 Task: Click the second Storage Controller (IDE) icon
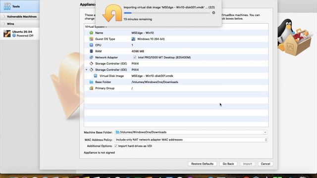tap(91, 70)
